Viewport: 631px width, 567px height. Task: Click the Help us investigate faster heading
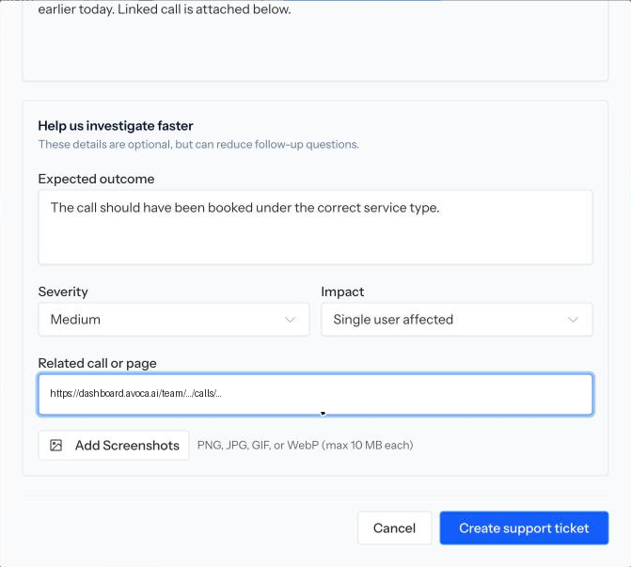pyautogui.click(x=116, y=126)
